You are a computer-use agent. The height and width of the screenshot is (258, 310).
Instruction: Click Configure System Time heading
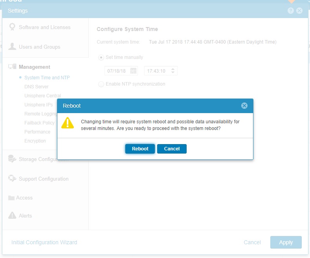tap(127, 29)
